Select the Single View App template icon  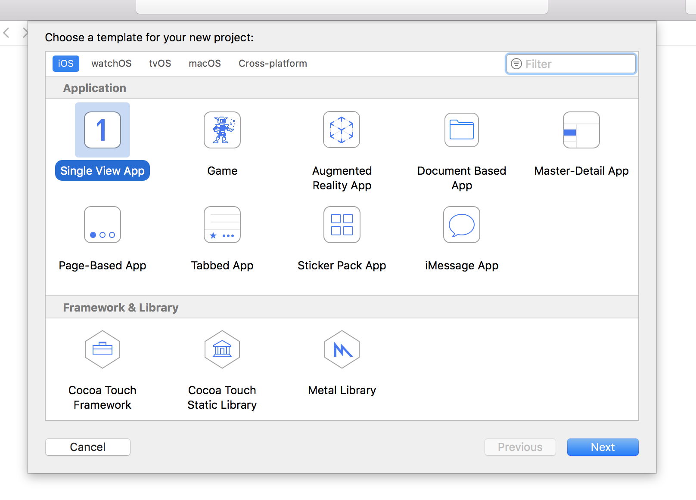pyautogui.click(x=103, y=130)
